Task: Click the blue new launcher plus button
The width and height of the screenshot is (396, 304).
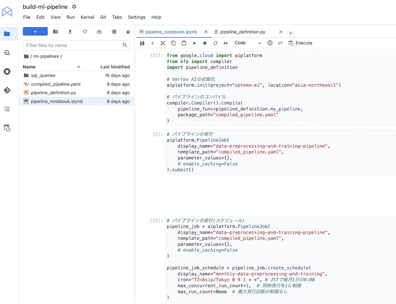Action: 35,31
